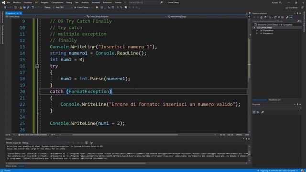Open the Visualizza menu
The width and height of the screenshot is (306, 172).
pyautogui.click(x=28, y=2)
